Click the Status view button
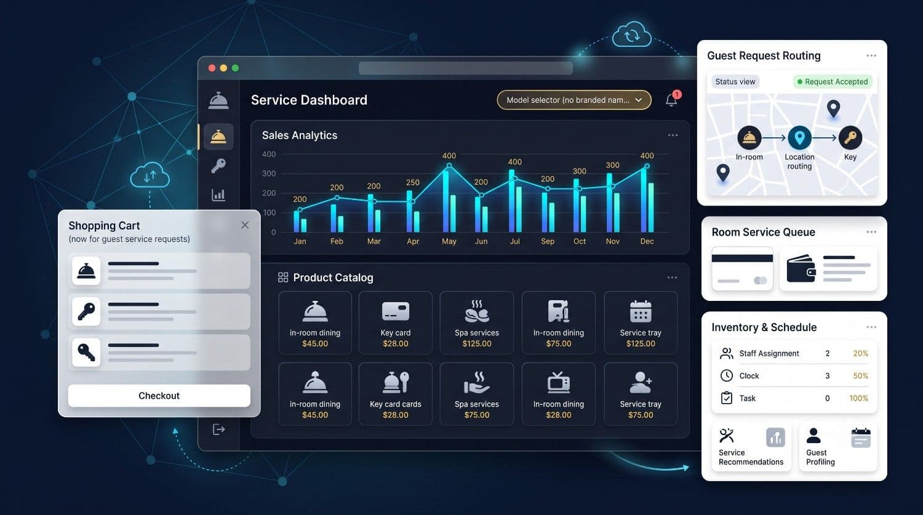Screen dimensions: 923x515 [735, 81]
